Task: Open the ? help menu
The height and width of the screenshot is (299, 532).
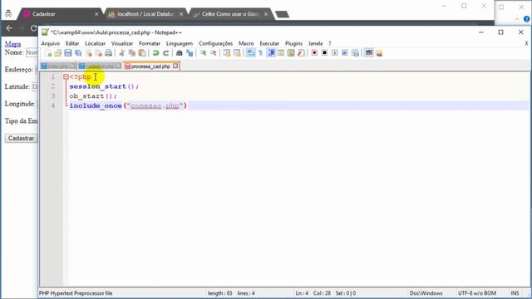Action: pyautogui.click(x=329, y=43)
